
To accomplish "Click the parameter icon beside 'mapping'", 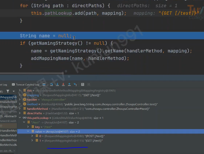I will 25,95.
